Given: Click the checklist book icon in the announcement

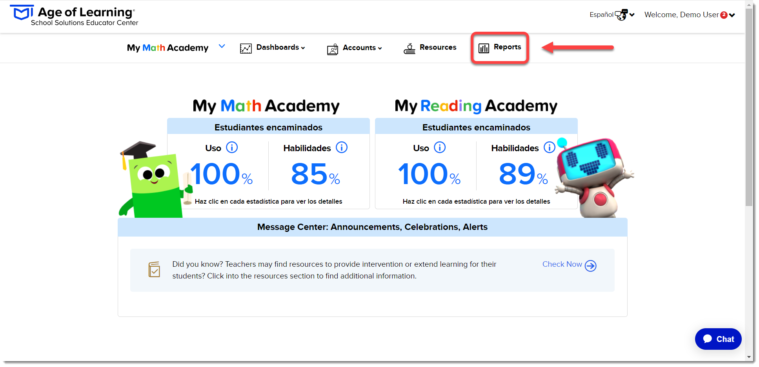Looking at the screenshot, I should [154, 269].
